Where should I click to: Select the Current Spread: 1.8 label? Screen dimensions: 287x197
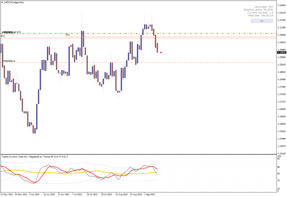[260, 12]
